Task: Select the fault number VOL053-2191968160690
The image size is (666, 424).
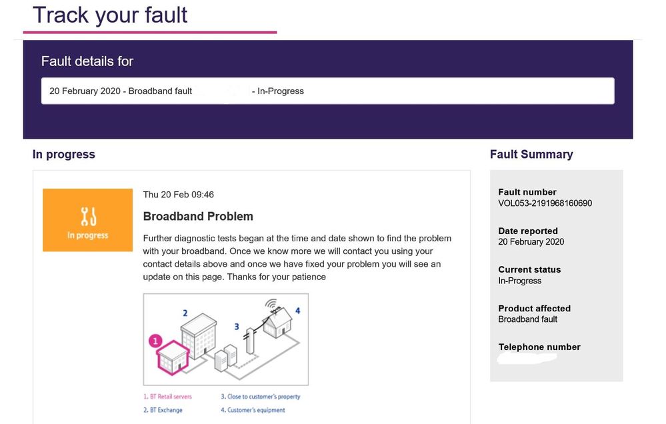Action: (x=545, y=203)
